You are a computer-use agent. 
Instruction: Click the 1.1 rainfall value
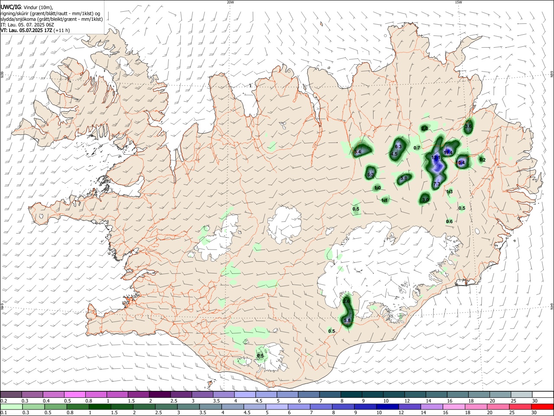385,200
